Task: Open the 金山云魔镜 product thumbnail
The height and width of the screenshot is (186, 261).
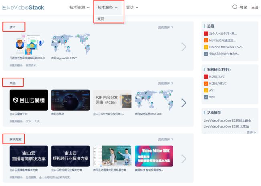Action: coord(29,100)
